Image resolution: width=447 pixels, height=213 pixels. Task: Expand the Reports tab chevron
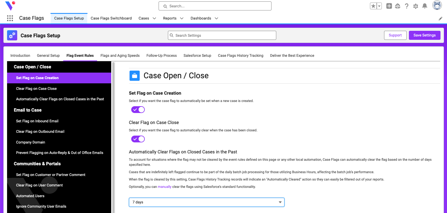pos(182,18)
